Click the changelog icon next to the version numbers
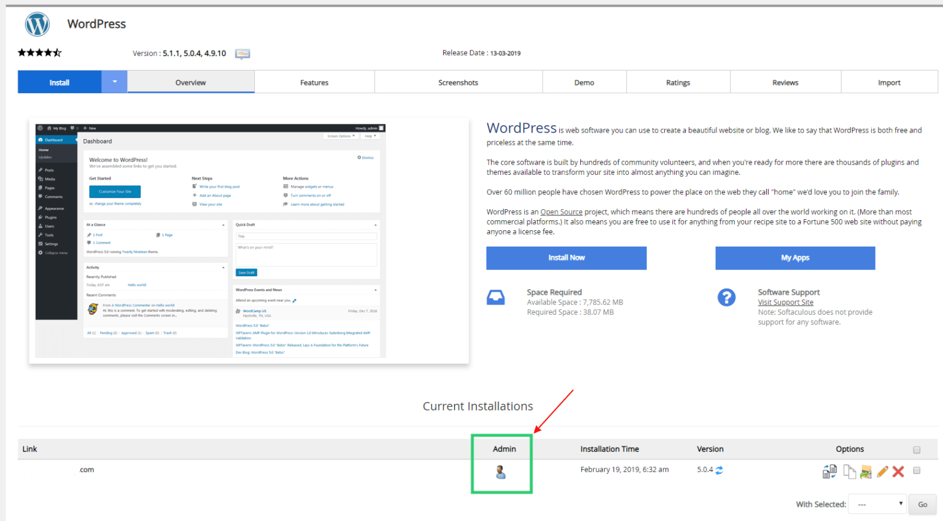This screenshot has width=943, height=521. pyautogui.click(x=243, y=54)
